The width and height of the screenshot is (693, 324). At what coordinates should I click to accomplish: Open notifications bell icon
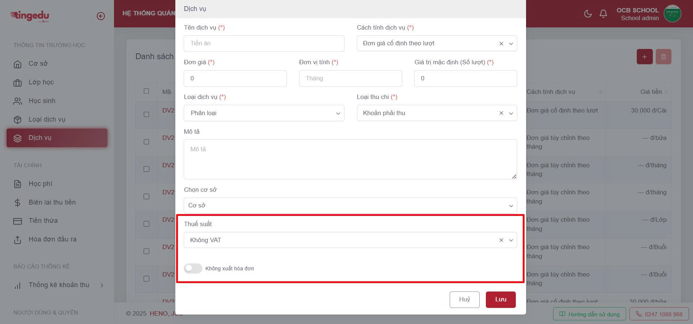tap(603, 14)
